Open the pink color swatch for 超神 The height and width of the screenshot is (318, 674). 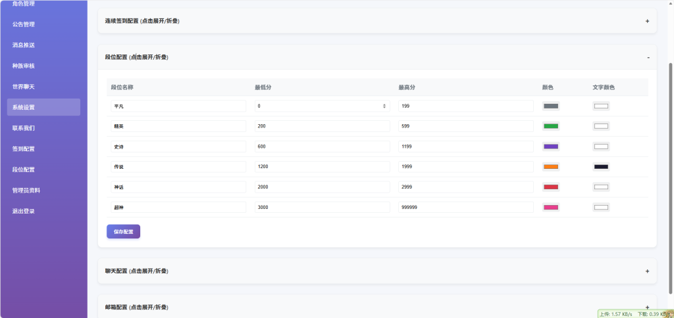(x=551, y=208)
